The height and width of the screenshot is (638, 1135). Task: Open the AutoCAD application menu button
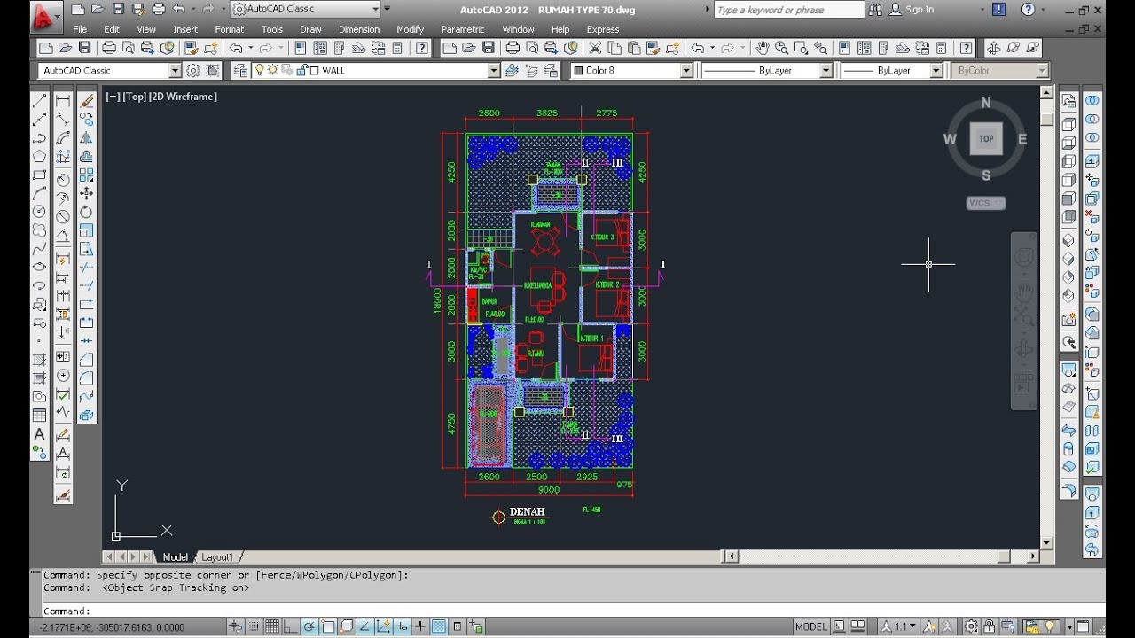46,15
